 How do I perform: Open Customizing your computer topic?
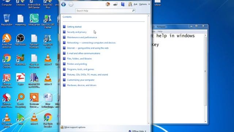coord(81,80)
